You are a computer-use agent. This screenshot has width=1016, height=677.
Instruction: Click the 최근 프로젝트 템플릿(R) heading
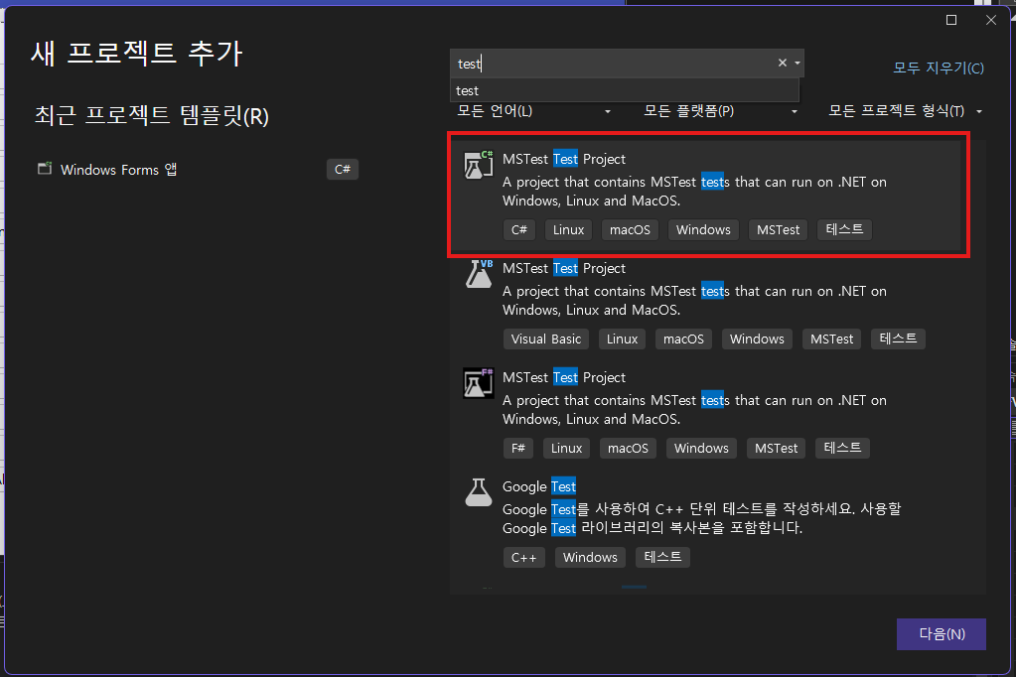pyautogui.click(x=151, y=116)
